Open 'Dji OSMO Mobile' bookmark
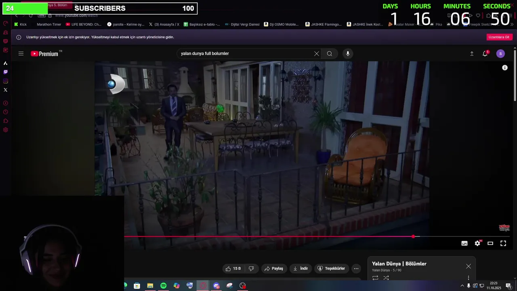Screen dimensions: 517x291 pyautogui.click(x=282, y=24)
